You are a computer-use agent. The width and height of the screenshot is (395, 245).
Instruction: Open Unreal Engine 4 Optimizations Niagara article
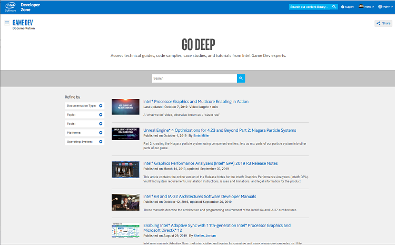point(220,130)
